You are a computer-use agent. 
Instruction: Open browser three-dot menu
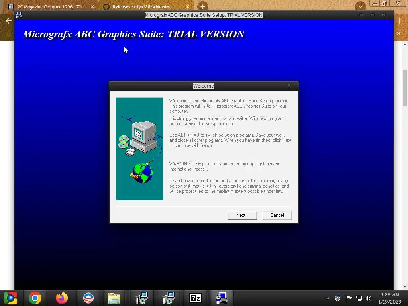pyautogui.click(x=399, y=21)
